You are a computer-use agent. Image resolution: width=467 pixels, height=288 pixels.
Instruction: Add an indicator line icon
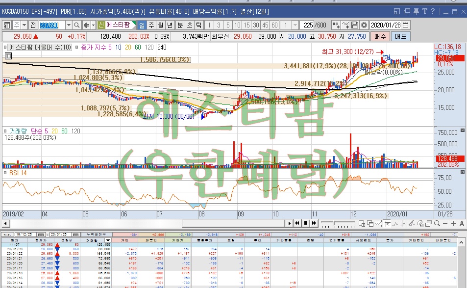point(345,25)
